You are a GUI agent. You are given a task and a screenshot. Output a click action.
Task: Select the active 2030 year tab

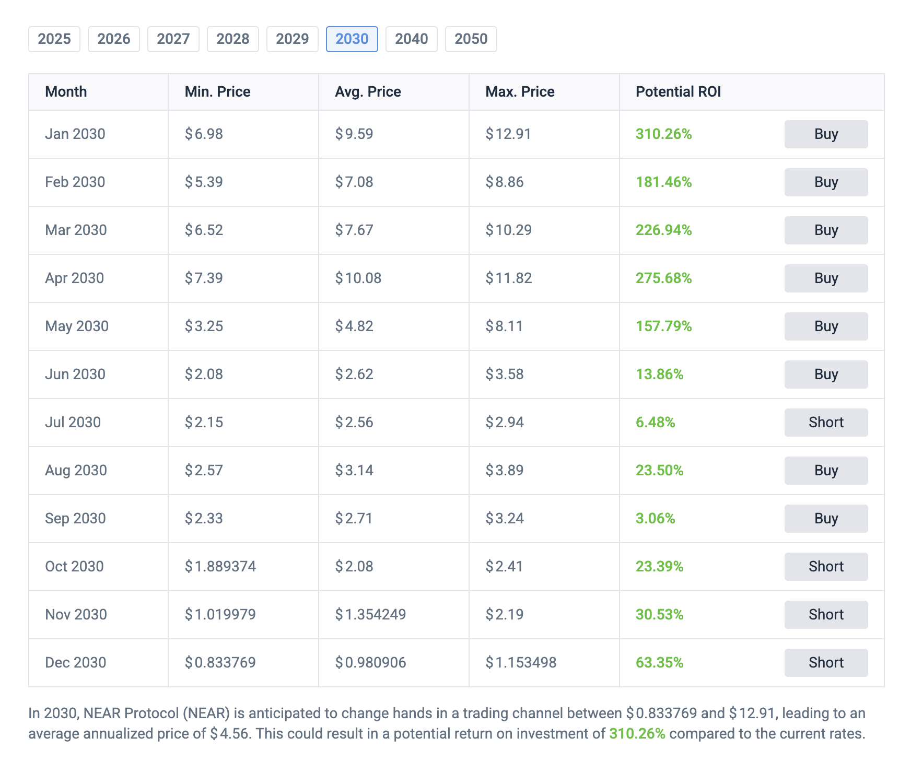click(x=352, y=39)
